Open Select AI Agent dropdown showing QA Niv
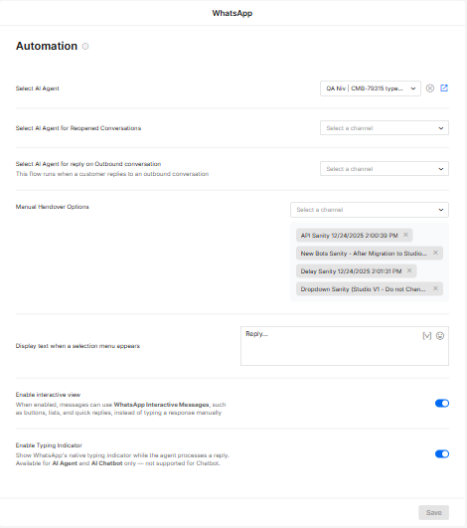The width and height of the screenshot is (467, 528). pyautogui.click(x=371, y=88)
